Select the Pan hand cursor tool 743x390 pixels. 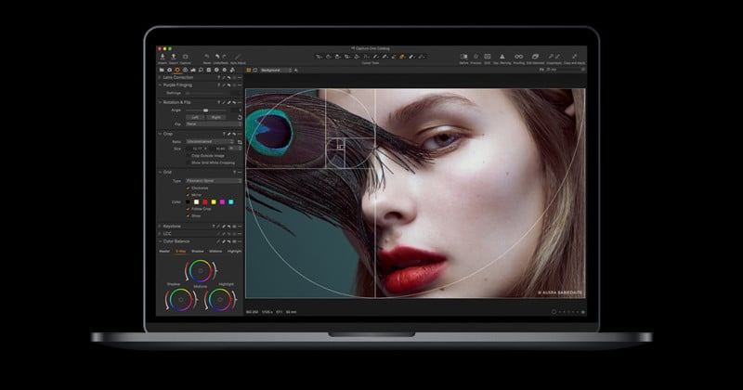(329, 57)
